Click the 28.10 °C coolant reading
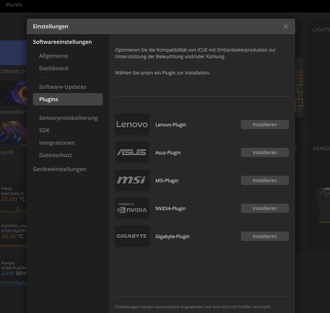 point(12,236)
